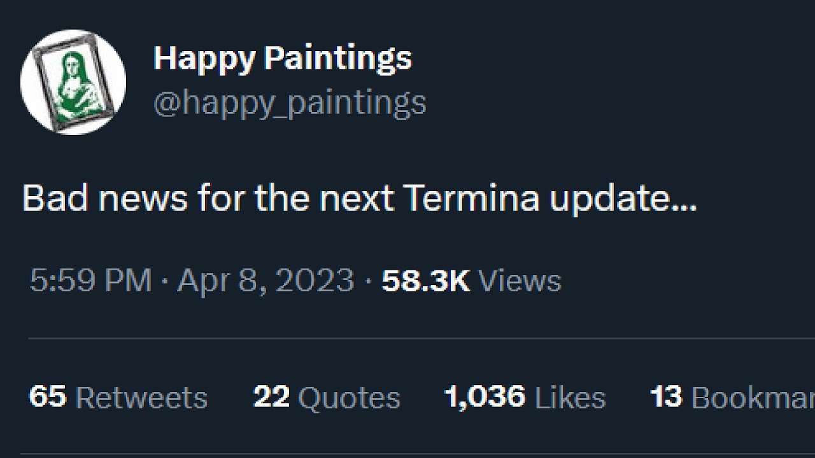Click the "Views" label
The width and height of the screenshot is (815, 458).
[519, 281]
